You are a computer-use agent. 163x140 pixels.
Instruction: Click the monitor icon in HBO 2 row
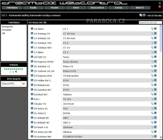click(155, 122)
